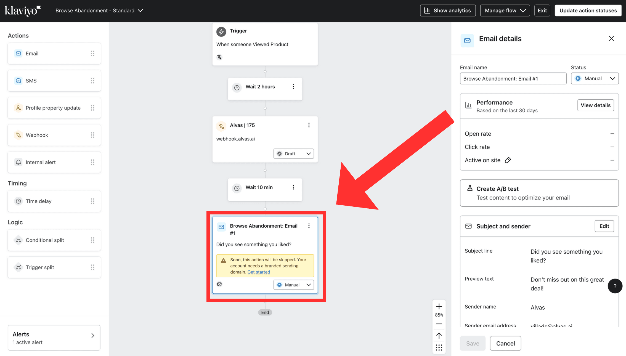Open the Wait 10 min options menu
This screenshot has width=626, height=356.
tap(293, 187)
